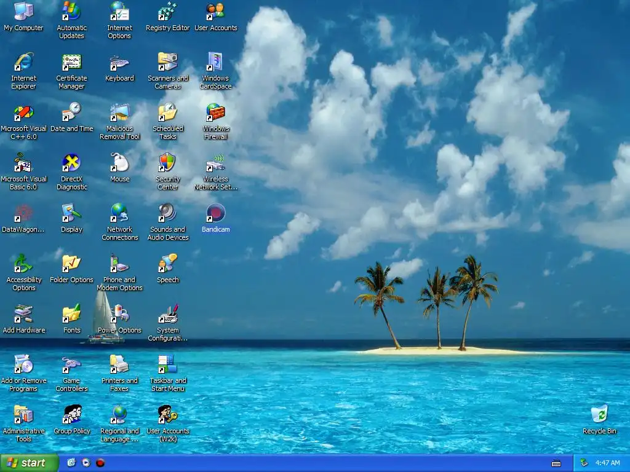Screen dimensions: 630x472
Task: Click the system tray icon next to the clock
Action: (x=584, y=463)
